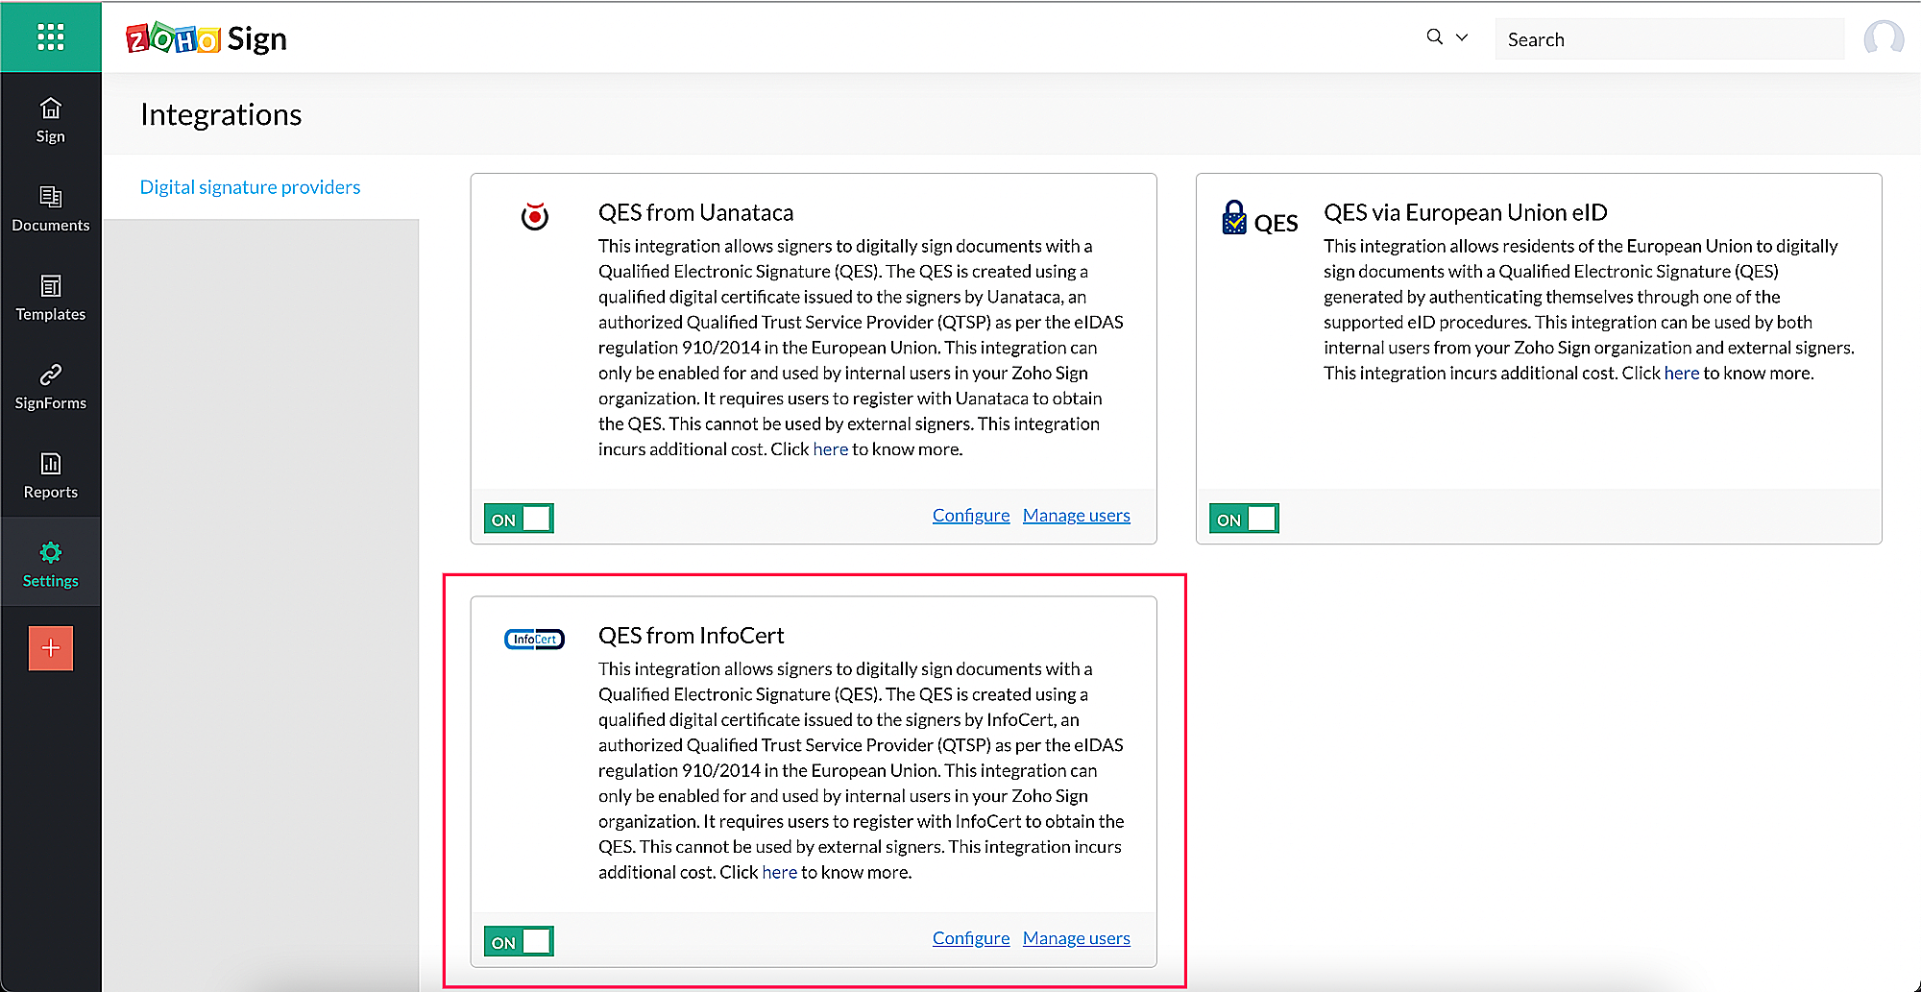
Task: Toggle off QES via European Union eID
Action: coord(1244,519)
